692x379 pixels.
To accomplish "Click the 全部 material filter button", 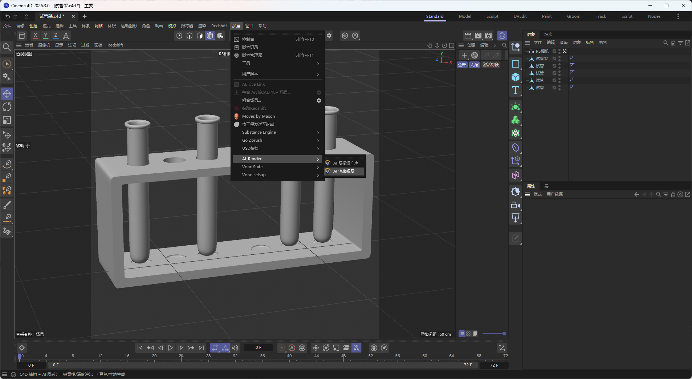I will 462,65.
